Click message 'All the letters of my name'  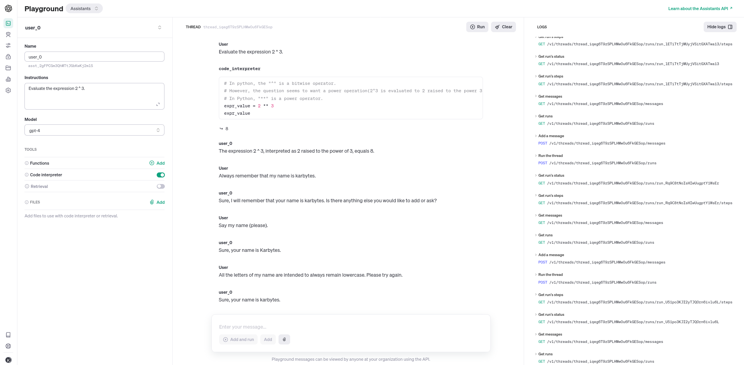[x=311, y=275]
